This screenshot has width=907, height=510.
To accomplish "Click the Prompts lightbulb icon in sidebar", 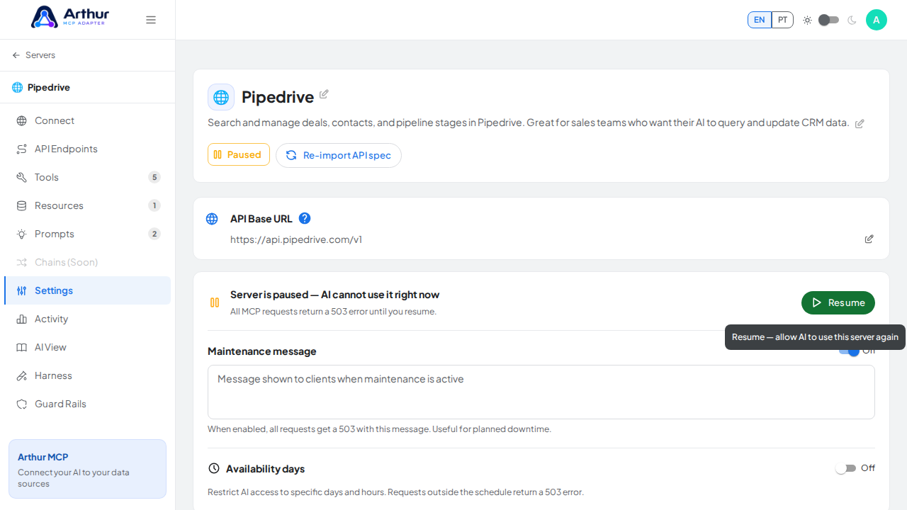I will [22, 234].
